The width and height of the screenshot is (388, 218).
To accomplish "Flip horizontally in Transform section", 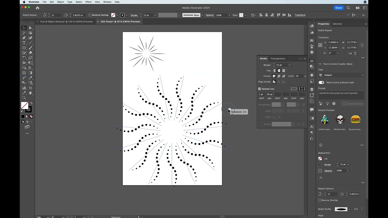I will [350, 53].
